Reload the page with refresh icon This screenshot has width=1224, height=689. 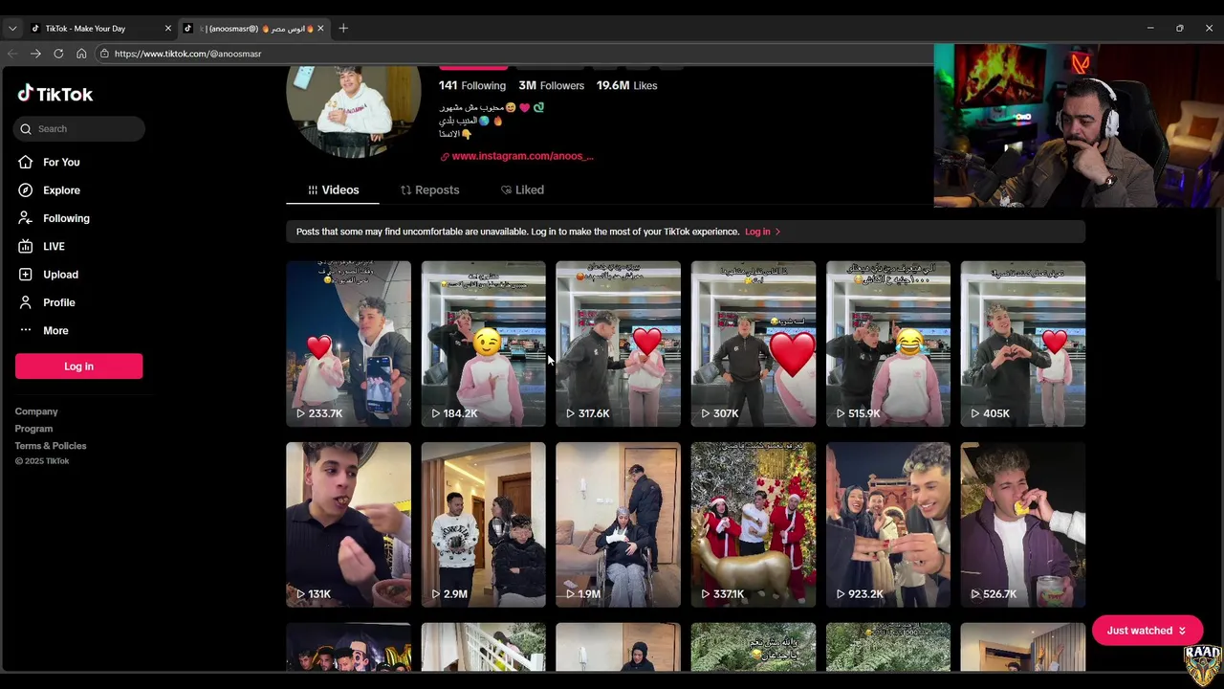click(58, 54)
